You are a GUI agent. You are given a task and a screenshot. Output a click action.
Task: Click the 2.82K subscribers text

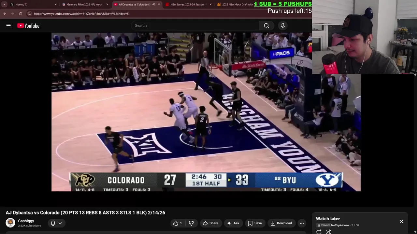pyautogui.click(x=30, y=226)
